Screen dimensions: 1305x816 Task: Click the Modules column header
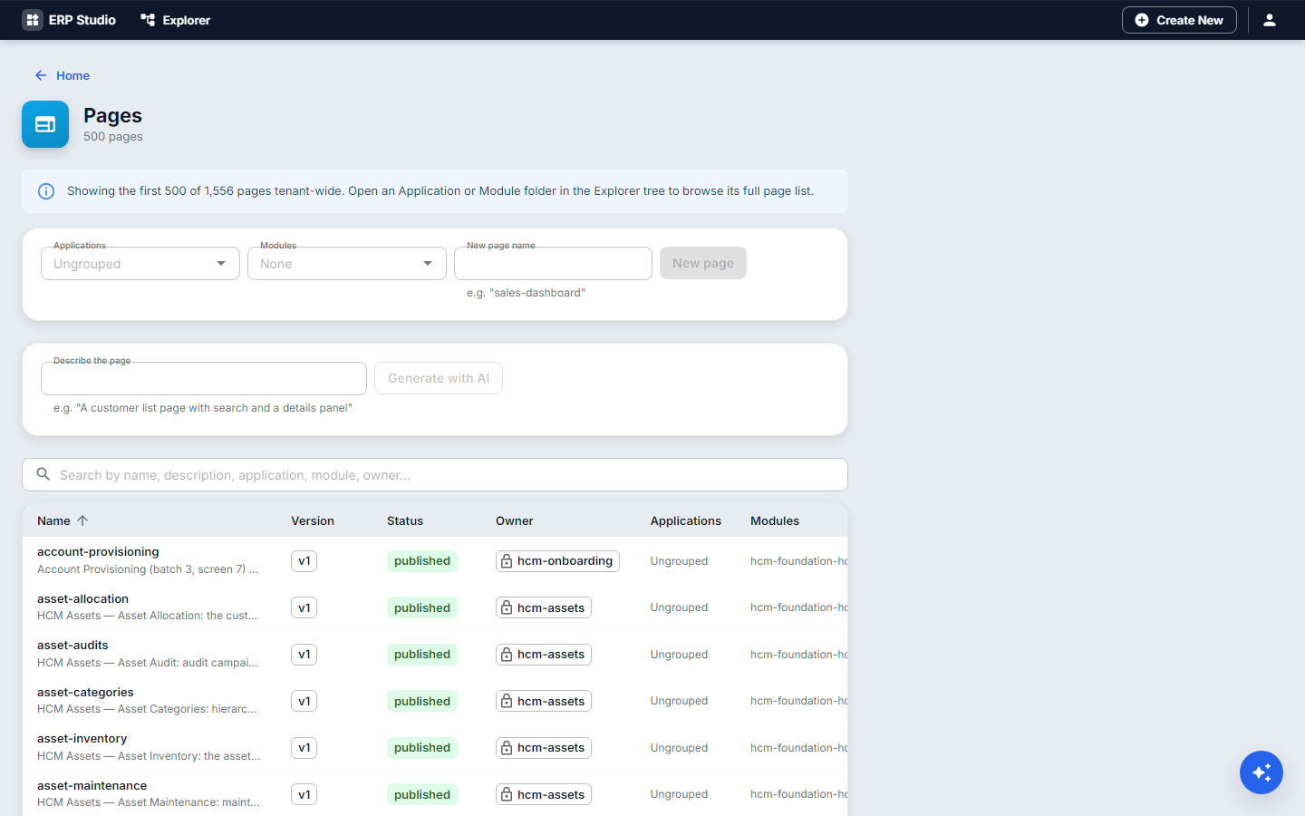[775, 520]
